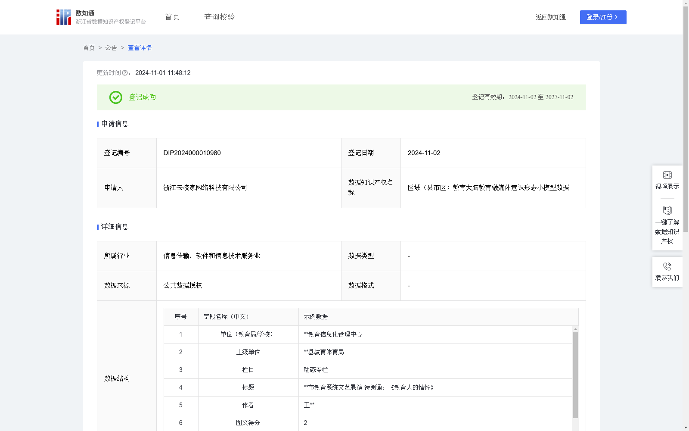Image resolution: width=689 pixels, height=431 pixels.
Task: Click the update time 2024-11-01 11:48:12
Action: coord(163,73)
